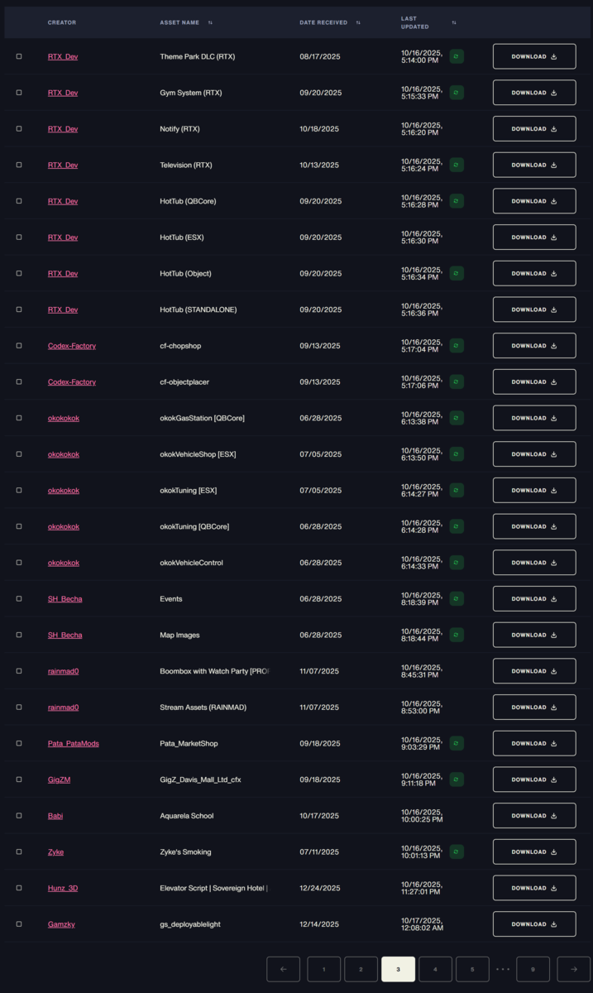
Task: Go to next page with right arrow
Action: (x=573, y=969)
